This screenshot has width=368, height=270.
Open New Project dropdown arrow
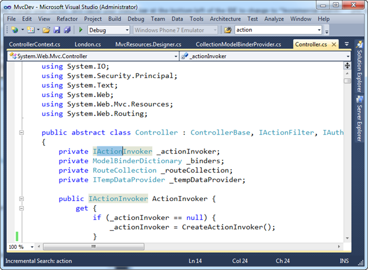tap(22, 30)
